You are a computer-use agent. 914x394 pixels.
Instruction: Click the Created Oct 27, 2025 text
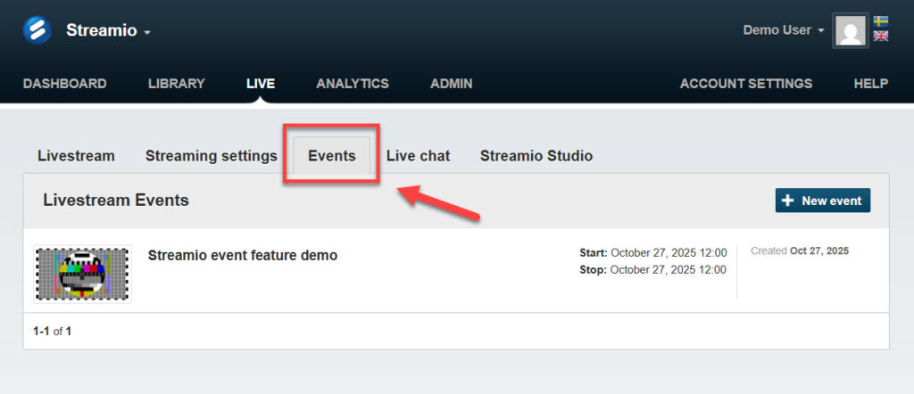800,251
